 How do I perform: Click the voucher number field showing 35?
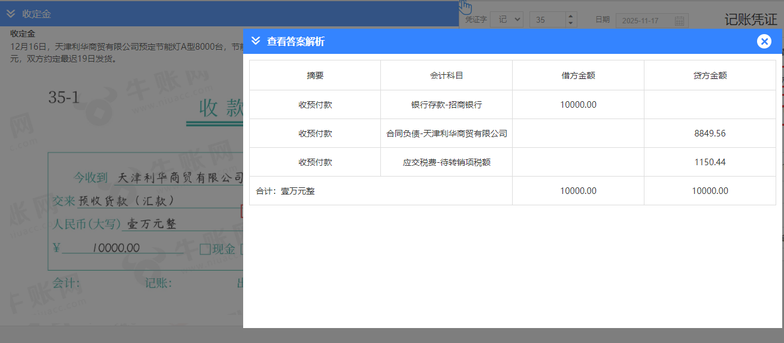pos(547,20)
